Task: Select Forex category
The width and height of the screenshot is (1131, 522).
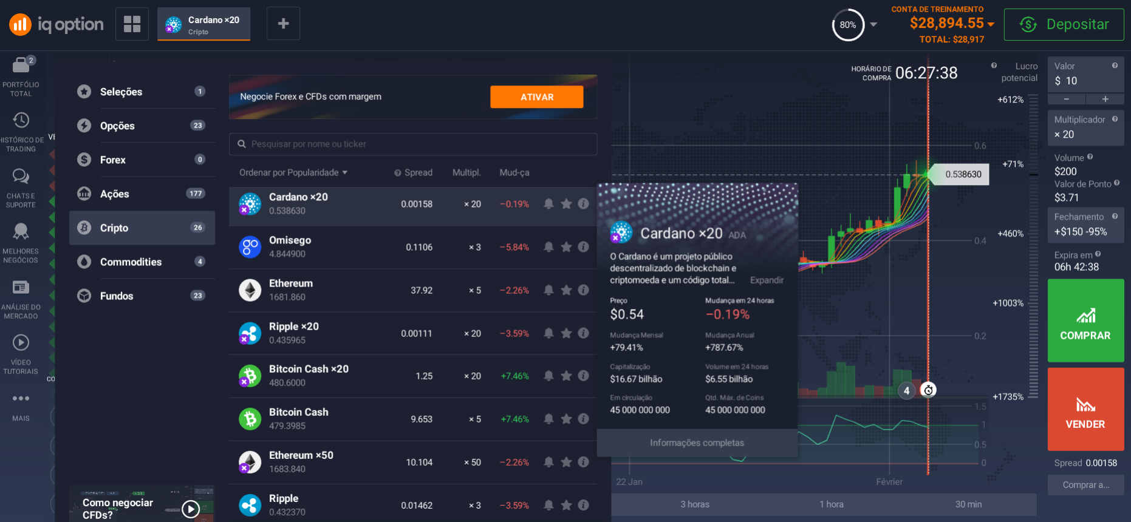Action: [x=142, y=160]
